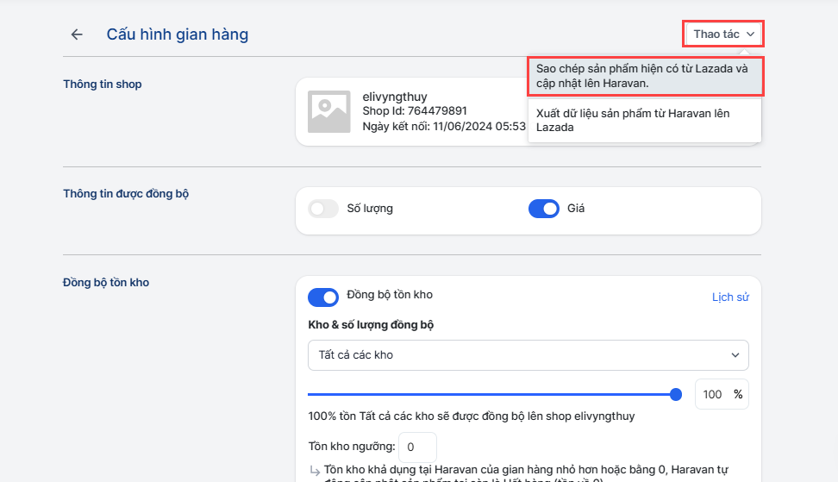Select Sao chép sản phẩm từ Lazada option
Screen dimensions: 838x482
click(x=644, y=76)
